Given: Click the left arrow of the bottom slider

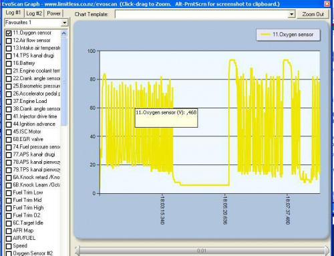Looking at the screenshot, I should 77,251.
